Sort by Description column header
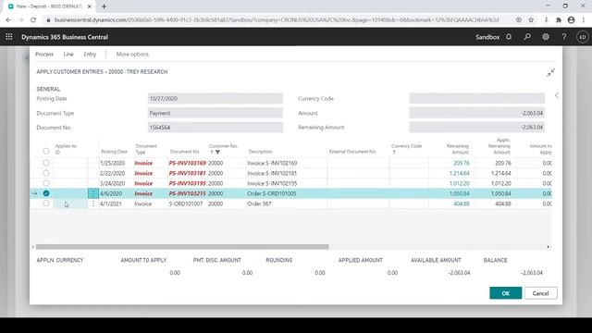 pyautogui.click(x=260, y=152)
